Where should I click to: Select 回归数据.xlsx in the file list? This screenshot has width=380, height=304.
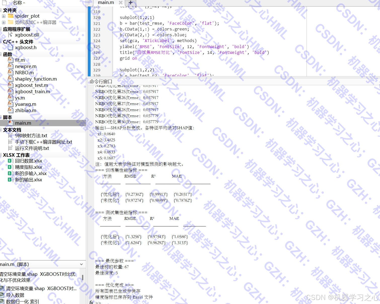[28, 161]
